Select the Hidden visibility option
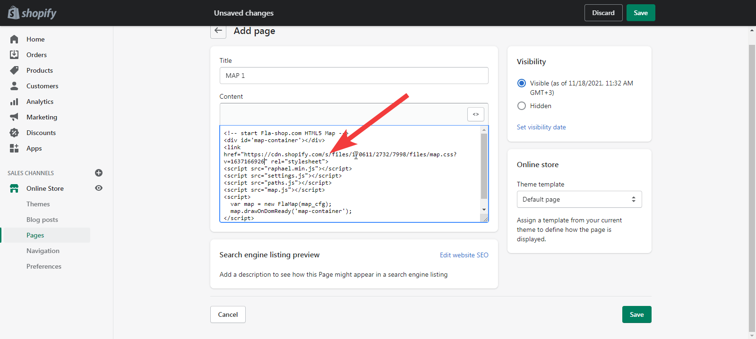 coord(522,106)
